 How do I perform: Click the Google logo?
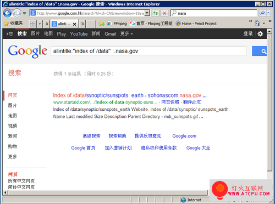point(28,51)
